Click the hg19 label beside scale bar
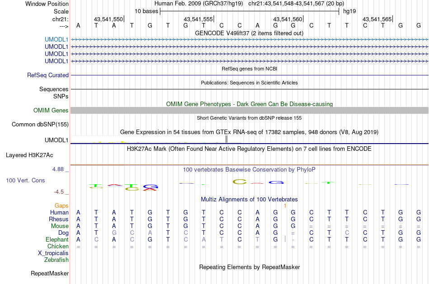Image resolution: width=429 pixels, height=284 pixels. click(350, 11)
